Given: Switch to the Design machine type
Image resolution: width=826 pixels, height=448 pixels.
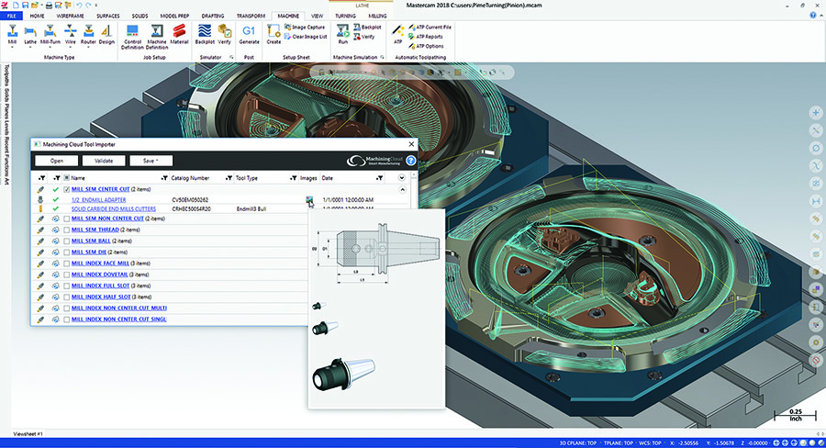Looking at the screenshot, I should click(x=106, y=35).
